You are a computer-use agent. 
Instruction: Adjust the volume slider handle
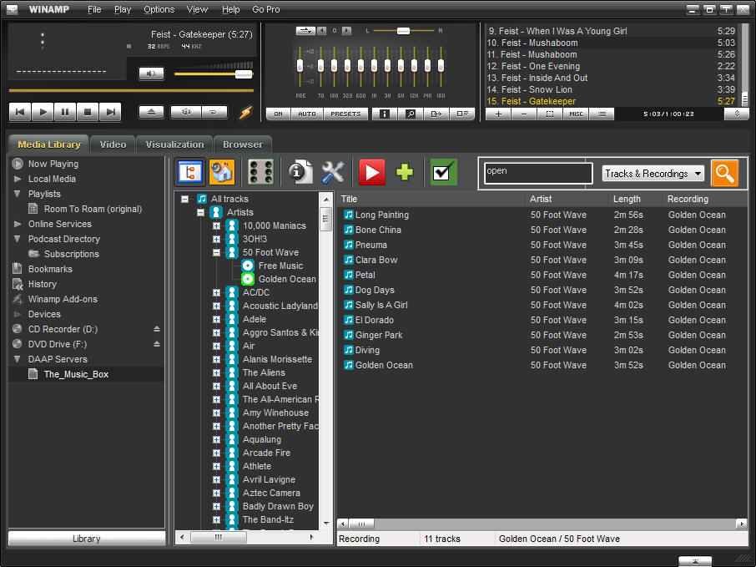tap(244, 73)
